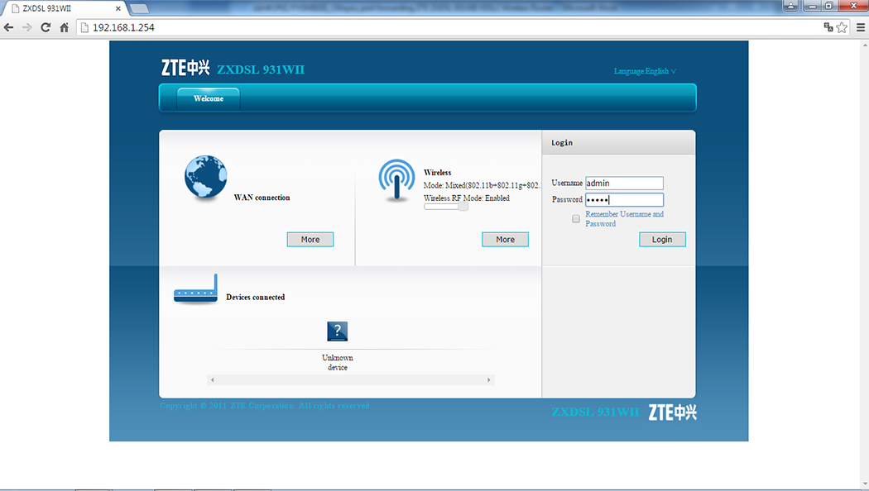Image resolution: width=869 pixels, height=491 pixels.
Task: Click the Remember Username and Password label
Action: (x=625, y=219)
